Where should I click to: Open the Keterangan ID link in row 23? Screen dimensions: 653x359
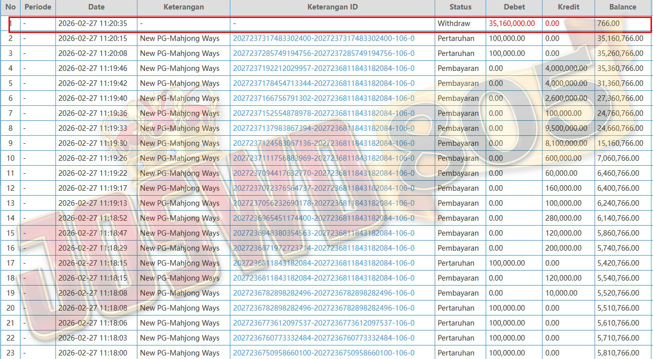(323, 353)
